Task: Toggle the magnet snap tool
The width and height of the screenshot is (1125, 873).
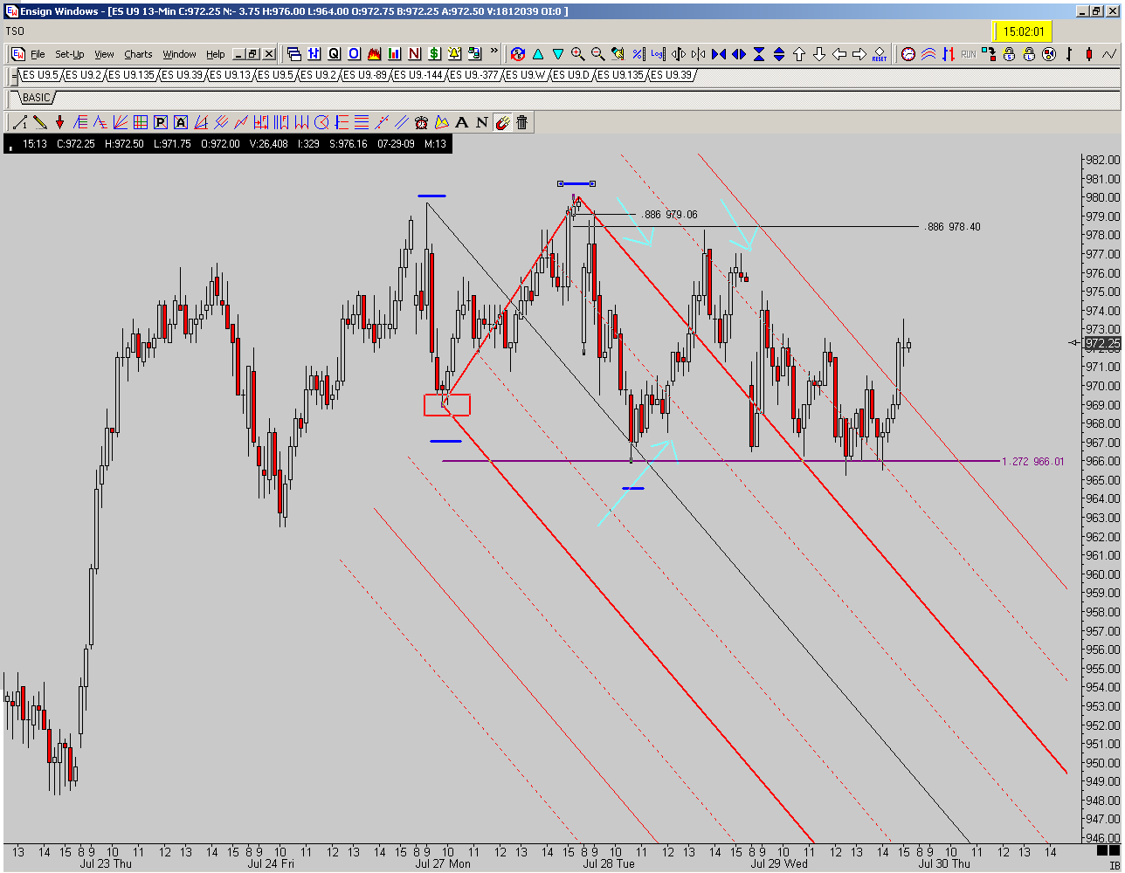Action: click(501, 122)
